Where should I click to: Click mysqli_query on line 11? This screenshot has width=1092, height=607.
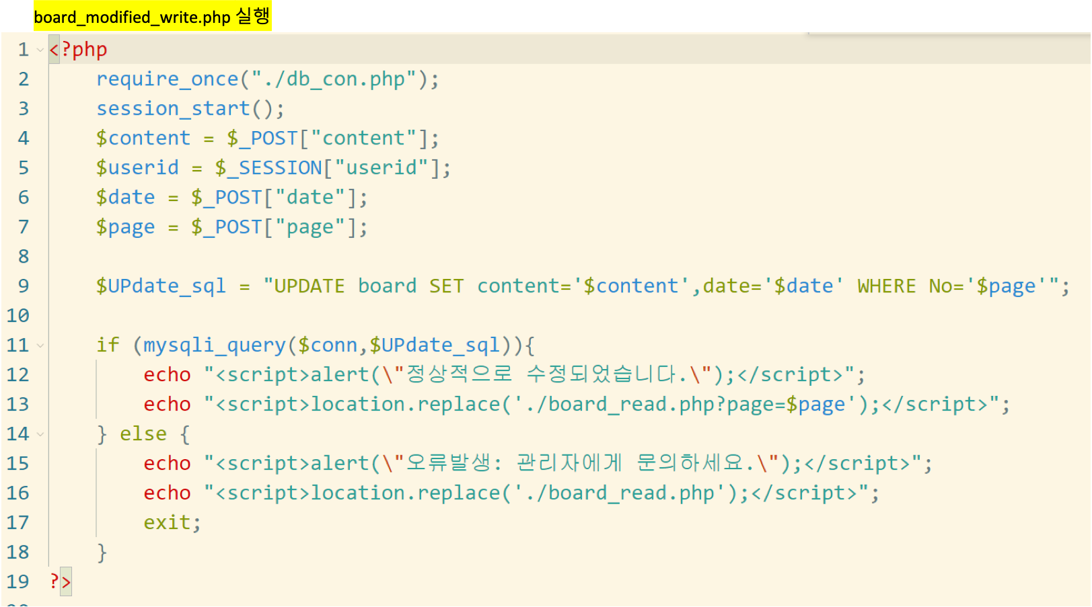point(215,346)
